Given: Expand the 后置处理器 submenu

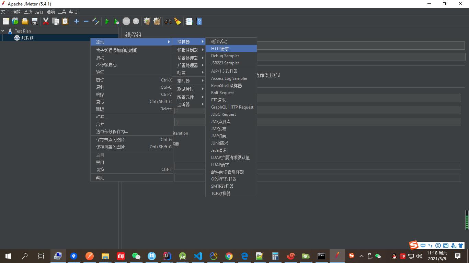Looking at the screenshot, I should (x=189, y=65).
